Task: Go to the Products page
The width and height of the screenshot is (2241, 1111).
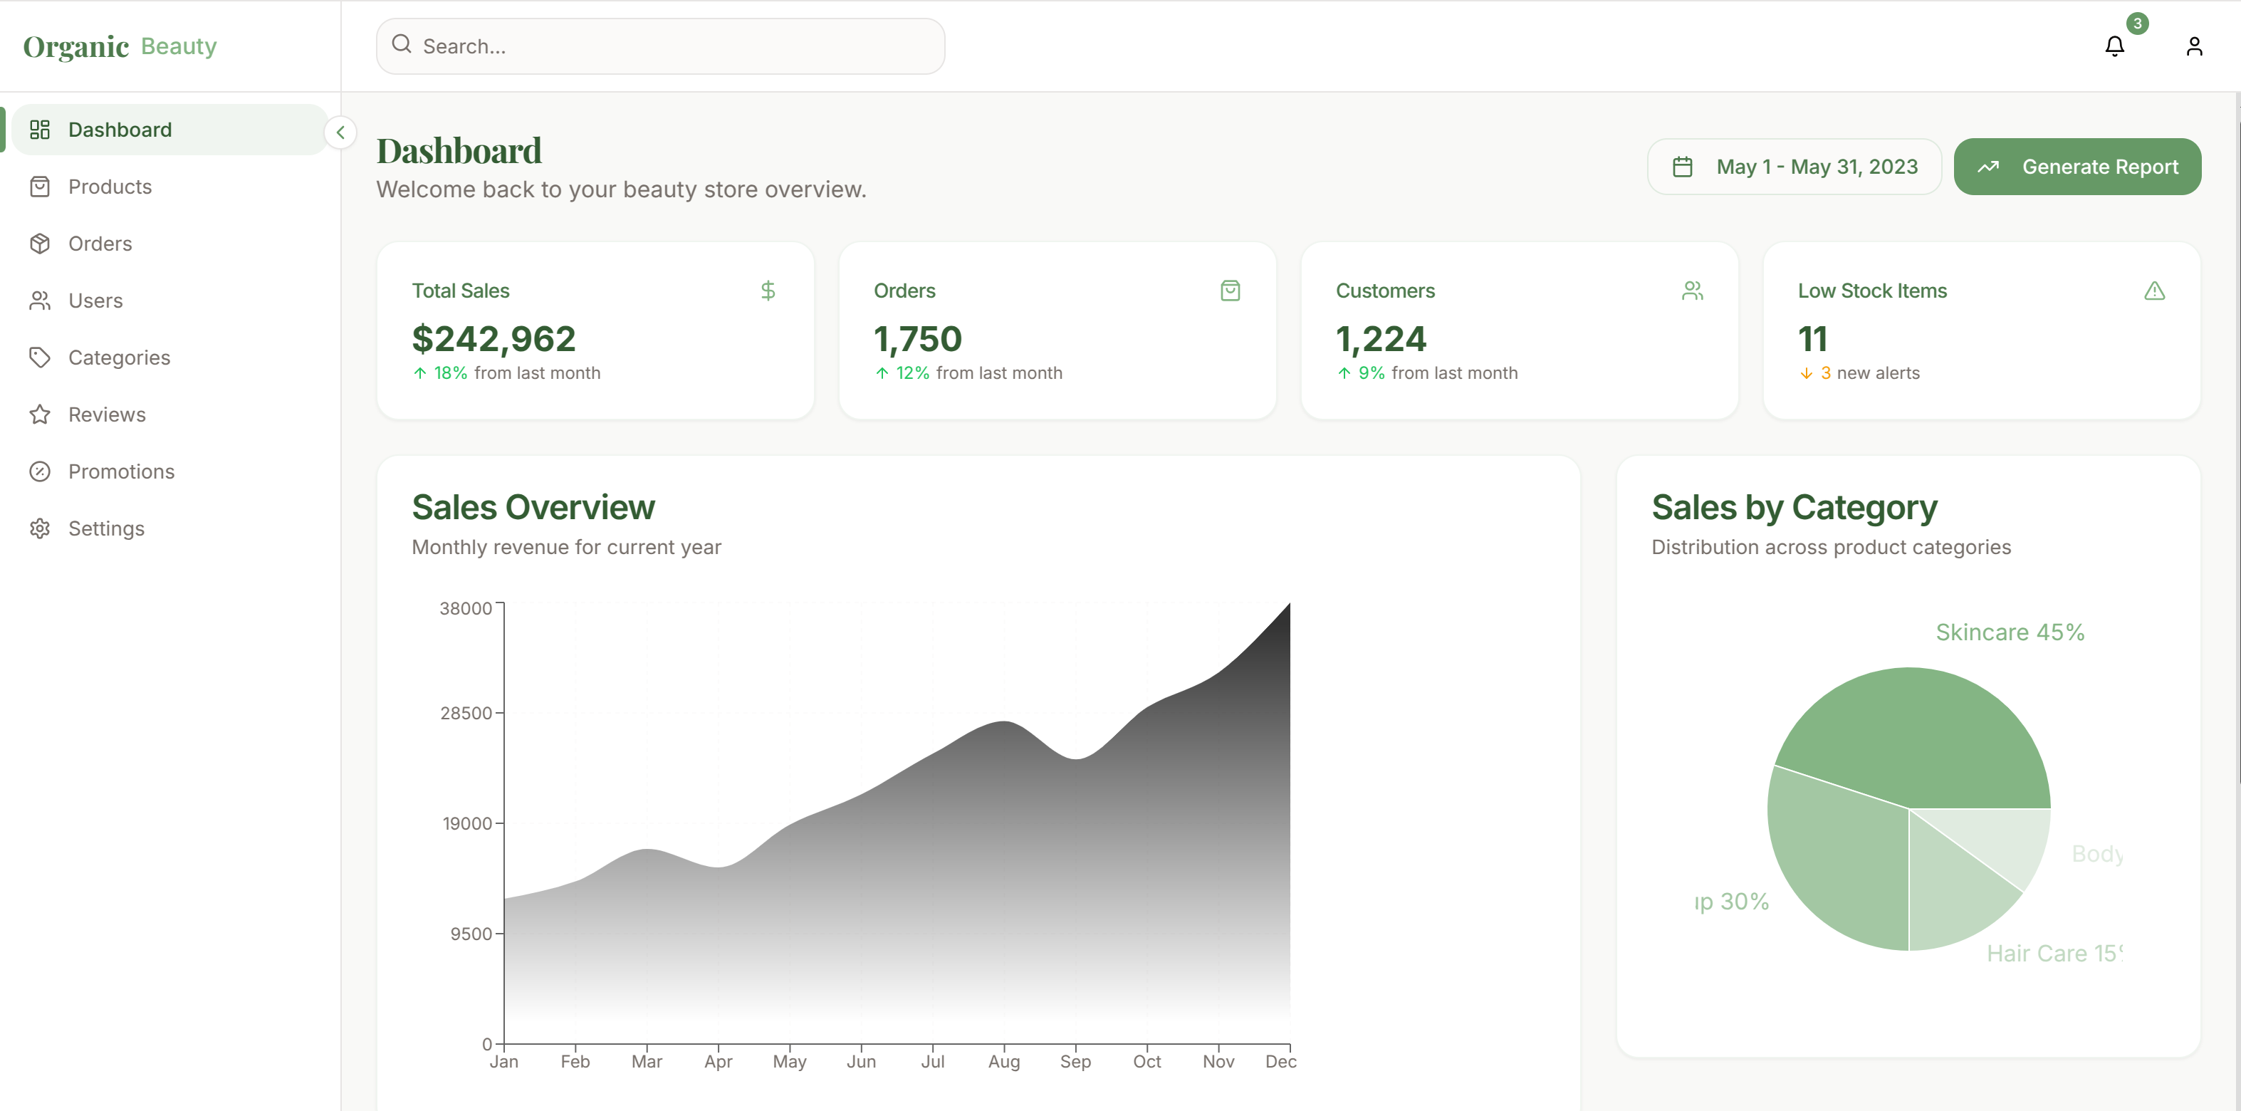Action: (x=169, y=187)
